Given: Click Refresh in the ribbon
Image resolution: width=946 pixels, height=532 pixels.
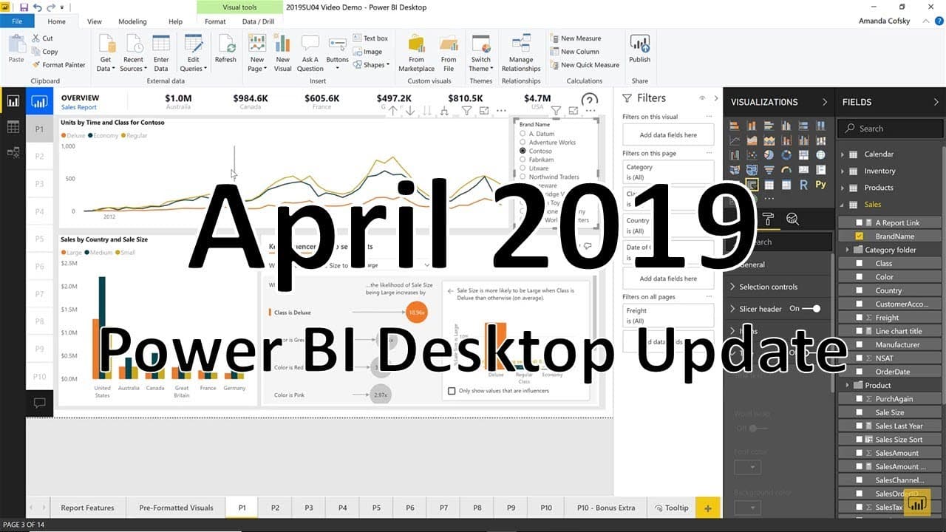Looking at the screenshot, I should (225, 49).
